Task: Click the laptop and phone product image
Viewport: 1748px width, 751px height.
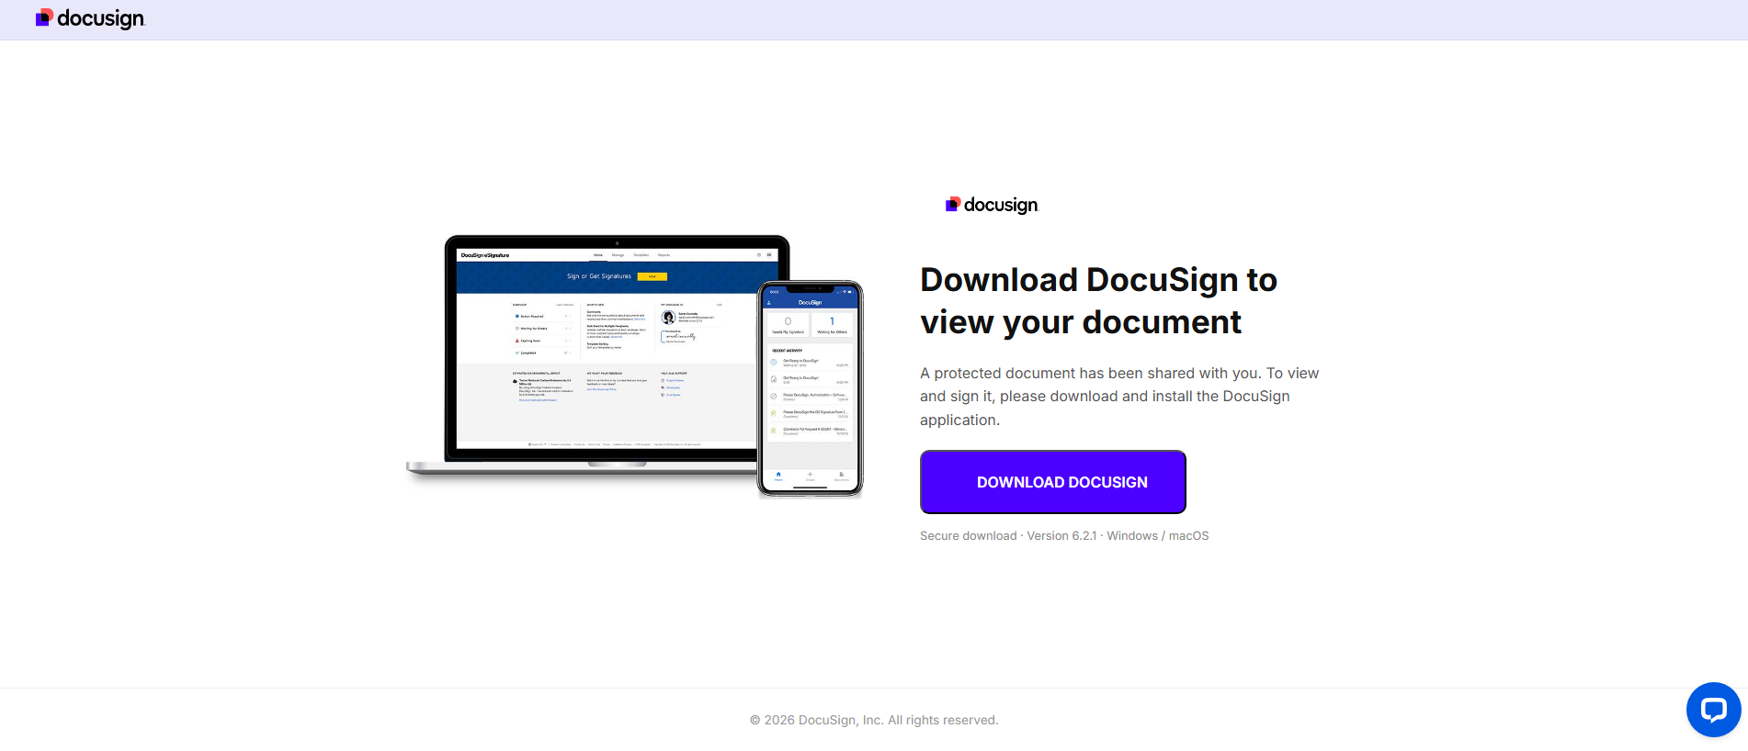Action: coord(635,365)
